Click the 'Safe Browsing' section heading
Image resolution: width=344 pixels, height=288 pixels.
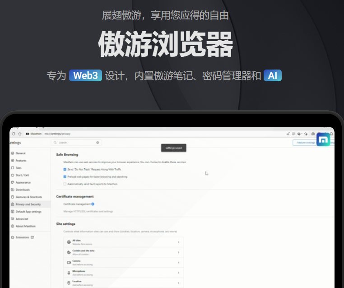pos(67,155)
